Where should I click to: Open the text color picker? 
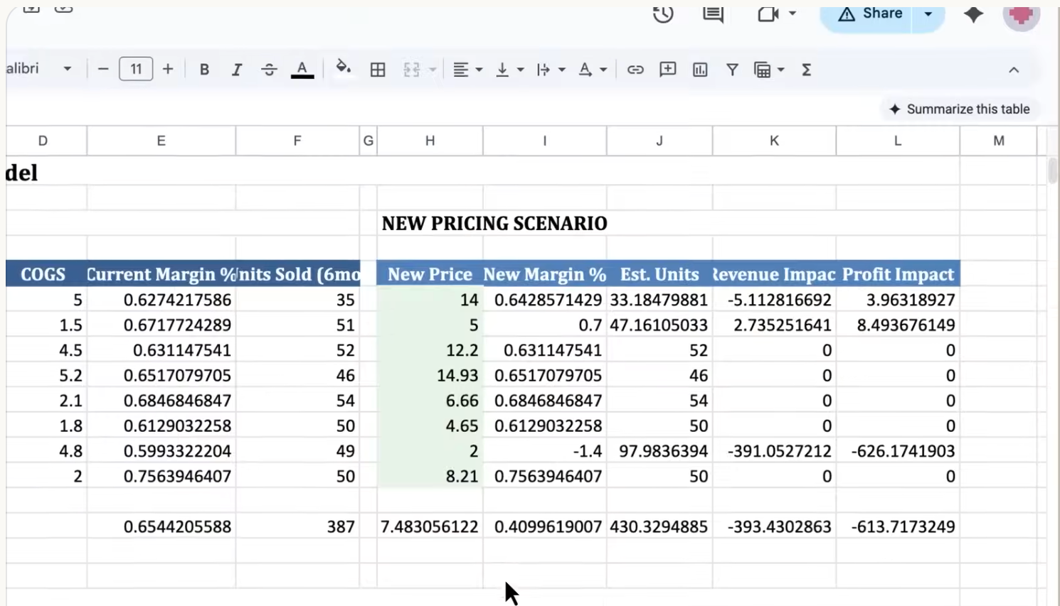(x=302, y=70)
